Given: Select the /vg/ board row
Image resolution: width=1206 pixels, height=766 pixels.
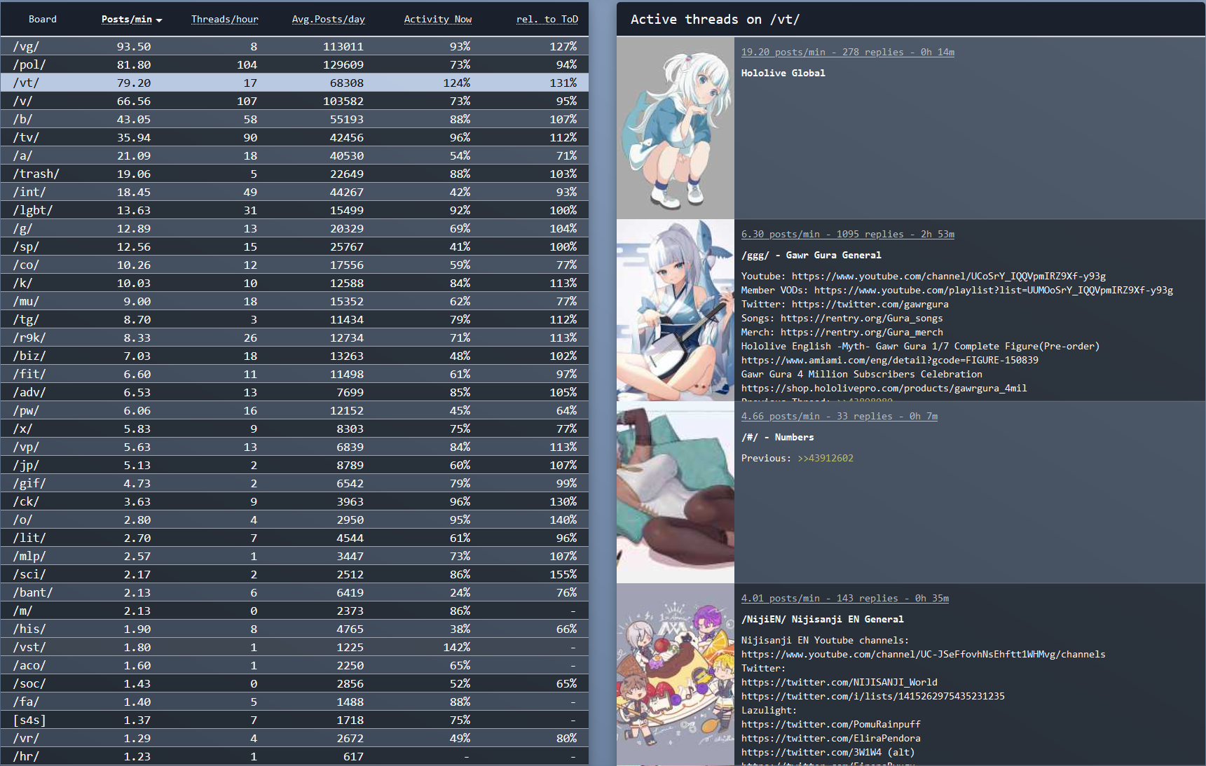Looking at the screenshot, I should click(294, 46).
